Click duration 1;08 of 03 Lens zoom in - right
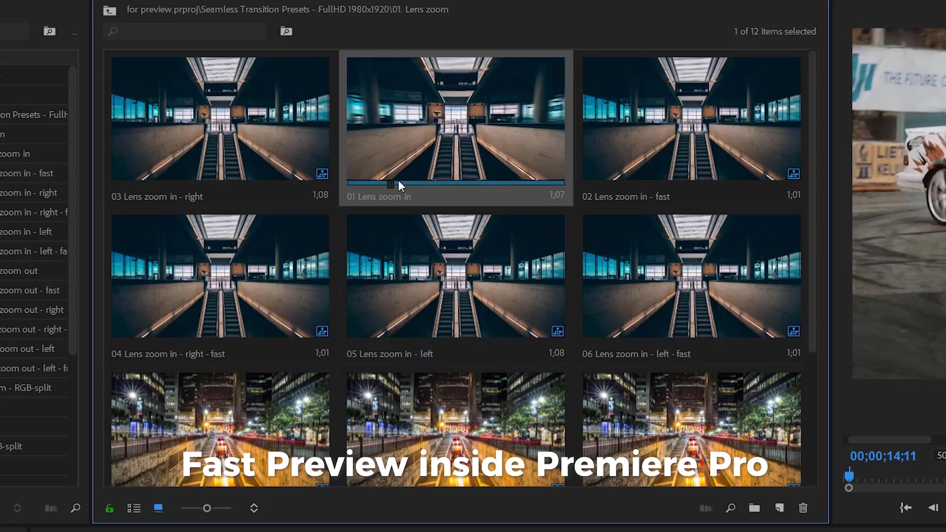The width and height of the screenshot is (946, 532). click(320, 195)
